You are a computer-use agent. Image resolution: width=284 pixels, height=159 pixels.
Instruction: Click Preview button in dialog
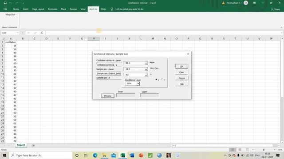[107, 96]
